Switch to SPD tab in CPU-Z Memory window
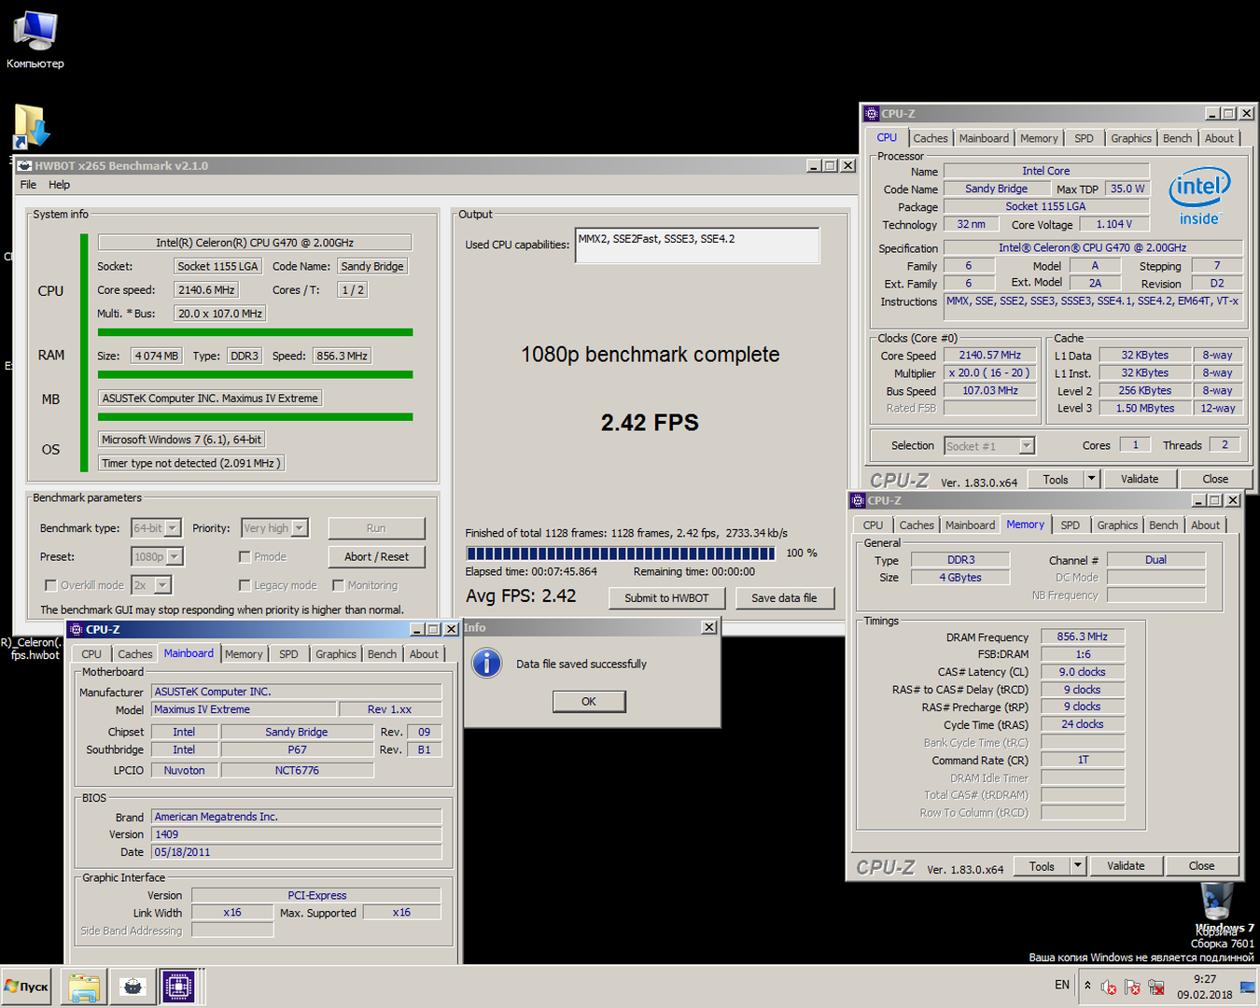This screenshot has height=1008, width=1260. pyautogui.click(x=1071, y=525)
